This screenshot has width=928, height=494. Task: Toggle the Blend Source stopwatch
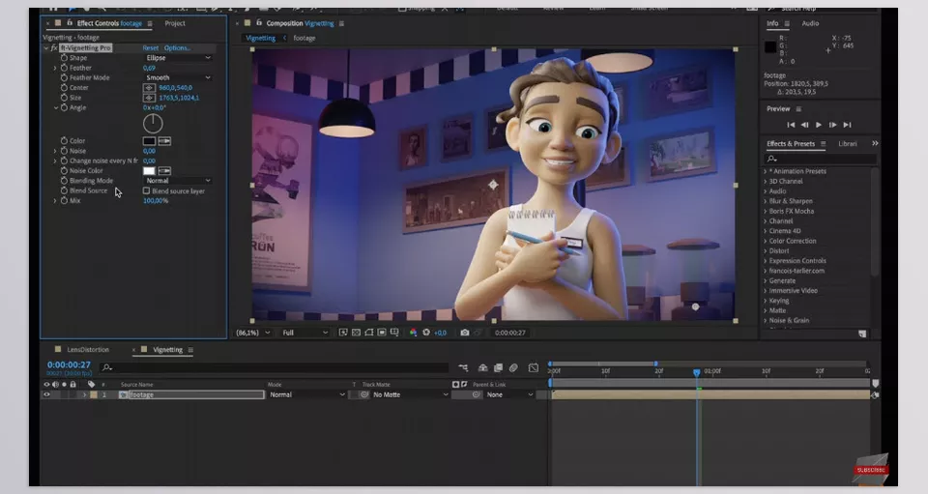64,190
